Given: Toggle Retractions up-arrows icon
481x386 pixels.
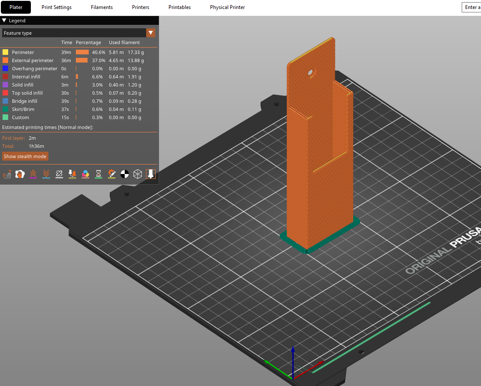Looking at the screenshot, I should click(33, 174).
